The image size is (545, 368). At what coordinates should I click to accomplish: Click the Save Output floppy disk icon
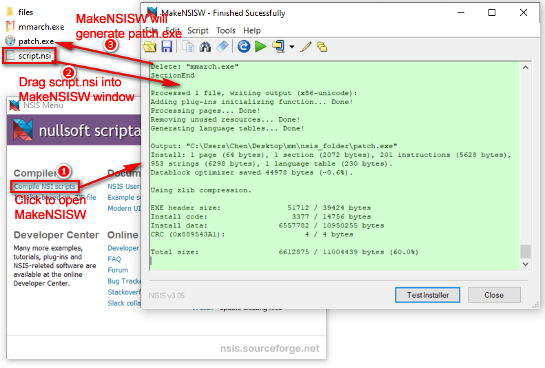pyautogui.click(x=167, y=47)
